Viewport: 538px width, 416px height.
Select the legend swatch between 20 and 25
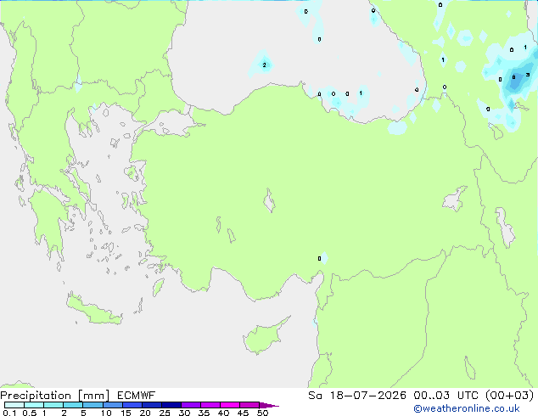coord(152,405)
